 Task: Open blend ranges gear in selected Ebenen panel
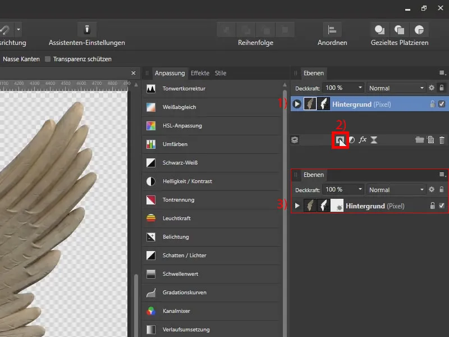[432, 88]
